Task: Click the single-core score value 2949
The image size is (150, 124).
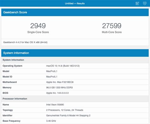Action: [38, 26]
